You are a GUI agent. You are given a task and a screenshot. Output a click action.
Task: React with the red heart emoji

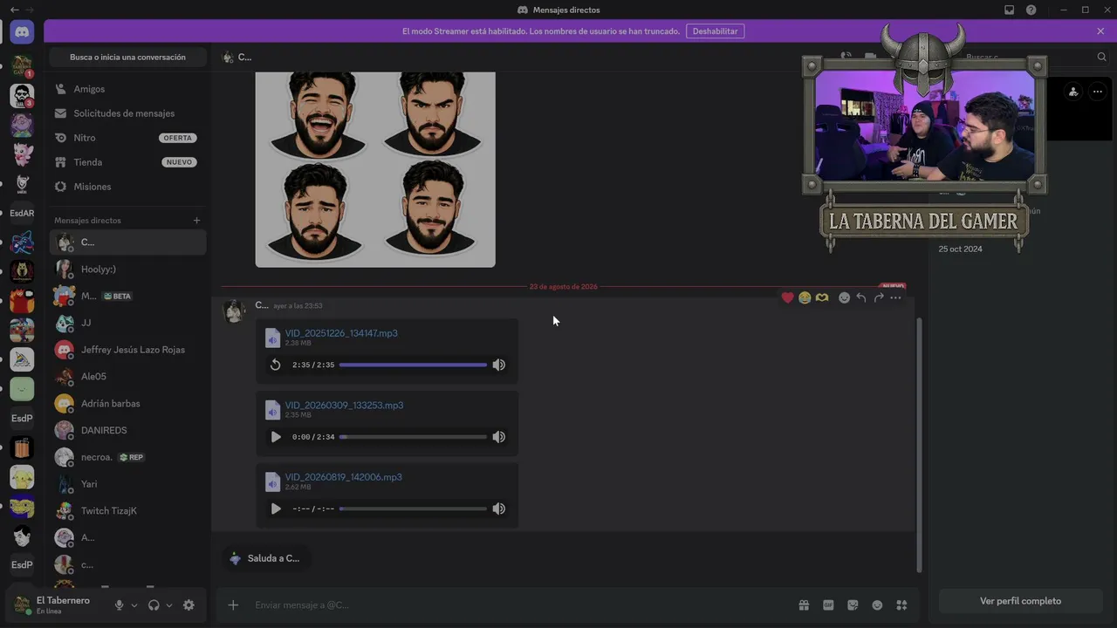point(788,297)
